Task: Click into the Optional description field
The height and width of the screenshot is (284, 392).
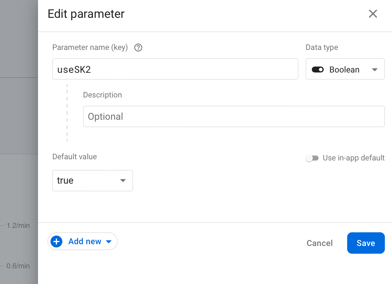Action: [x=234, y=116]
